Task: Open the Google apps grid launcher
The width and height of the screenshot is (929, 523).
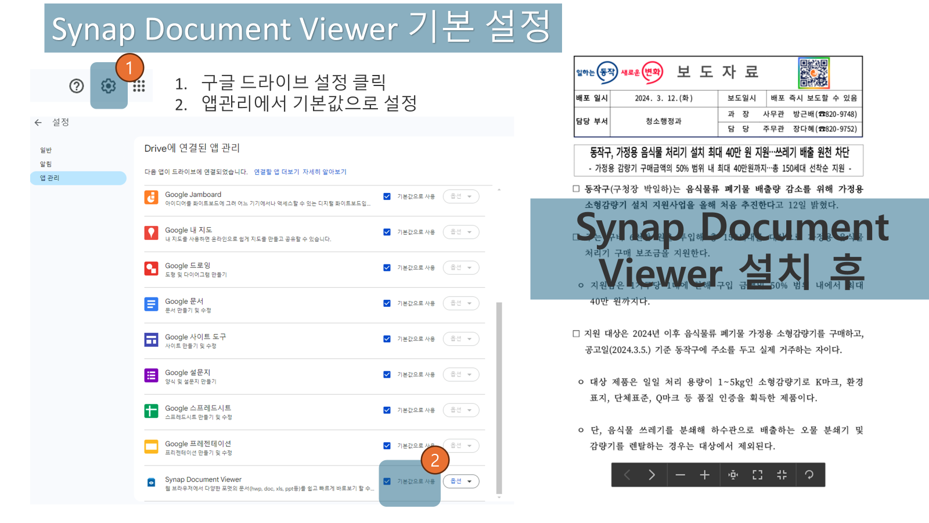Action: (139, 86)
